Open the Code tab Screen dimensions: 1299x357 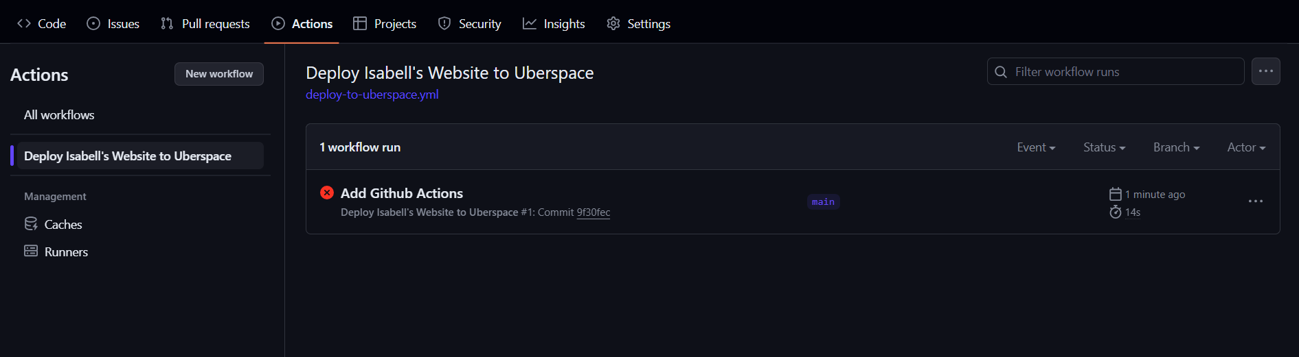pos(41,23)
